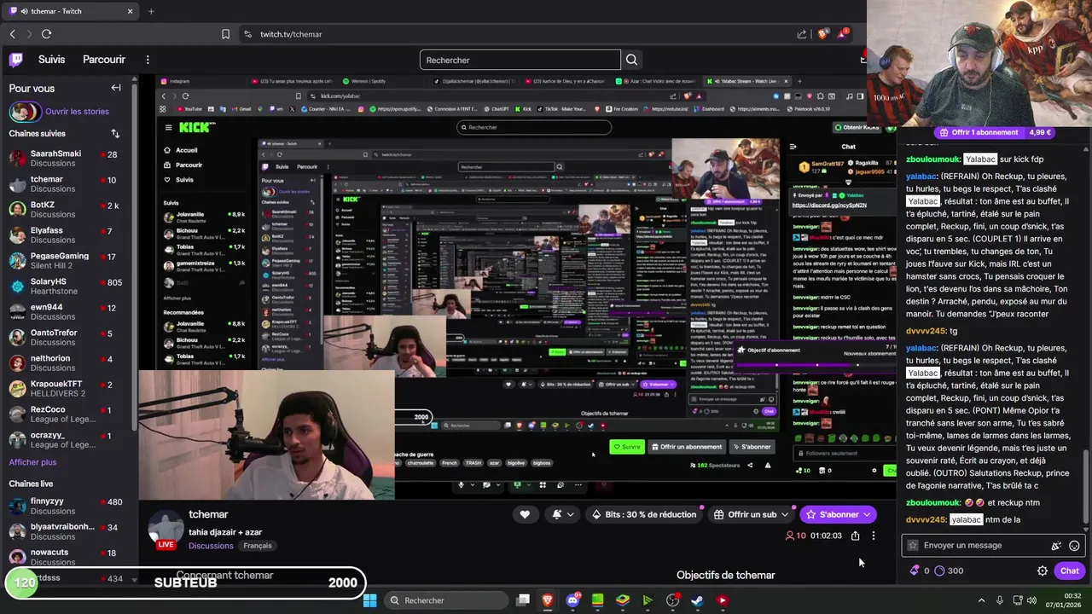Open the three-dot menu beside Parcourir

click(x=148, y=60)
